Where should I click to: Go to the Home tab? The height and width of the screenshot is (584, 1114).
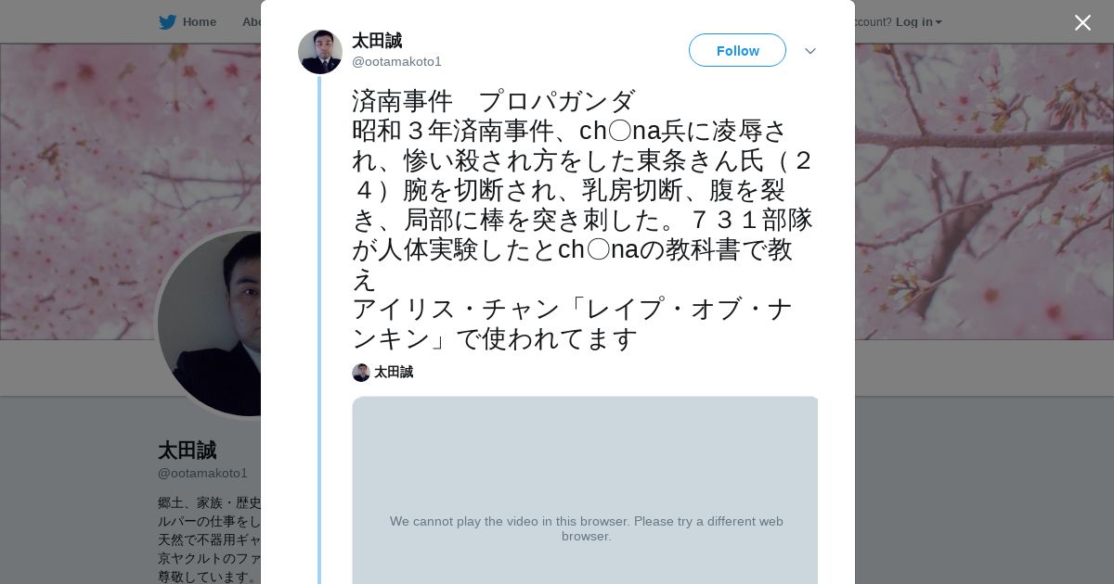(199, 22)
